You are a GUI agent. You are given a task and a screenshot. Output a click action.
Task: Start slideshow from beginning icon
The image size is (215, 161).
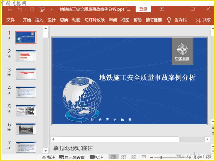click(42, 9)
